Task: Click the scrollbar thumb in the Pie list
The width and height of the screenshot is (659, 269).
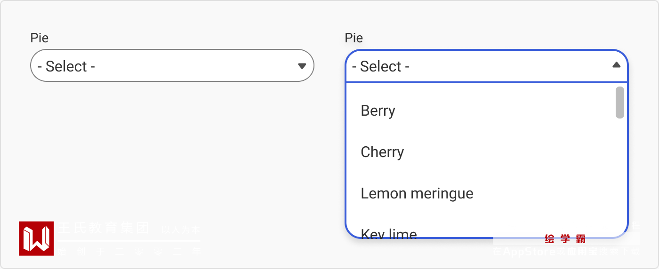Action: pyautogui.click(x=620, y=103)
